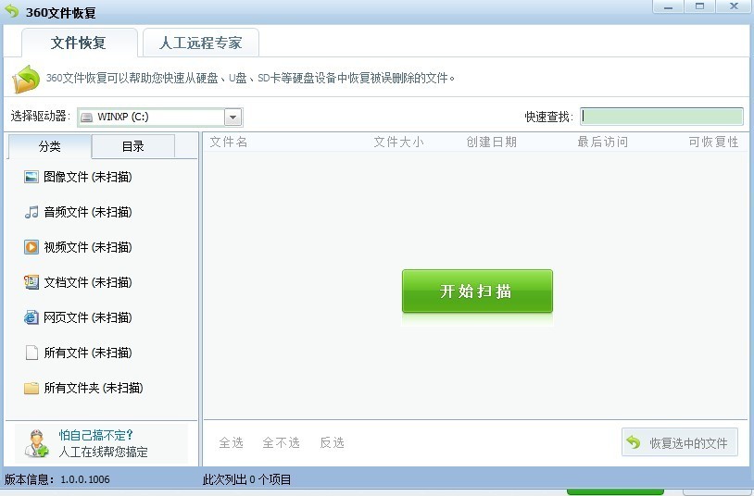Viewport: 754px width, 496px height.
Task: Minimize the 360文件恢复 window
Action: click(668, 6)
